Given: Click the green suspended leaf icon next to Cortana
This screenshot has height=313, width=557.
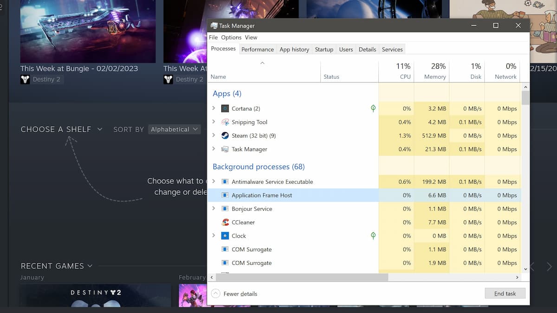Looking at the screenshot, I should coord(373,108).
